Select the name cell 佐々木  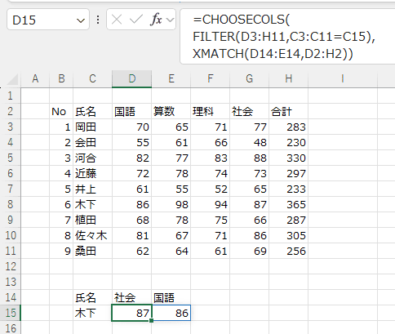92,235
